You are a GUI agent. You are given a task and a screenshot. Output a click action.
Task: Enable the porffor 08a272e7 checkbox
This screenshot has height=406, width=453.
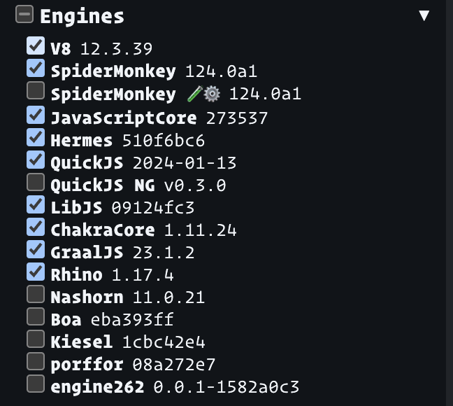36,361
